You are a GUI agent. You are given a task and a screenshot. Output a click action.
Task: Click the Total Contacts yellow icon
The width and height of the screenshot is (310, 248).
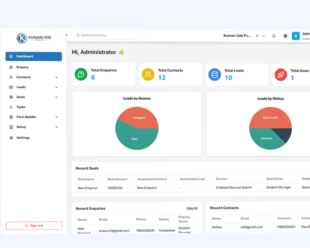click(148, 74)
